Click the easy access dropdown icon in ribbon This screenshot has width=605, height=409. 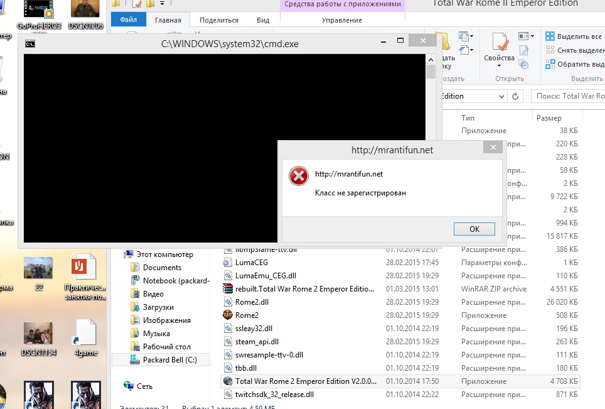click(x=466, y=50)
